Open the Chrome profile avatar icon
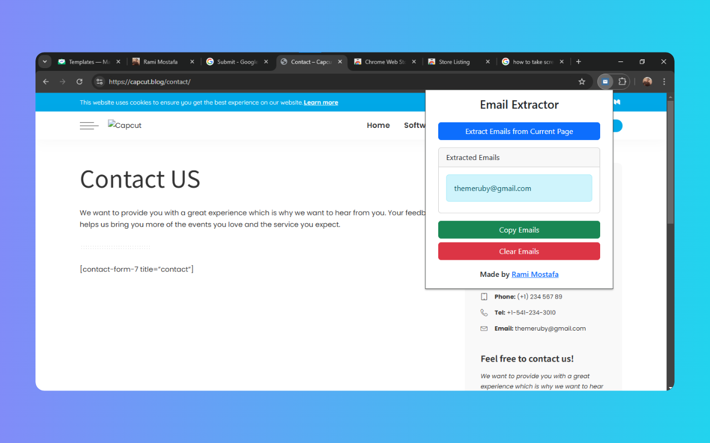This screenshot has height=443, width=710. click(647, 81)
